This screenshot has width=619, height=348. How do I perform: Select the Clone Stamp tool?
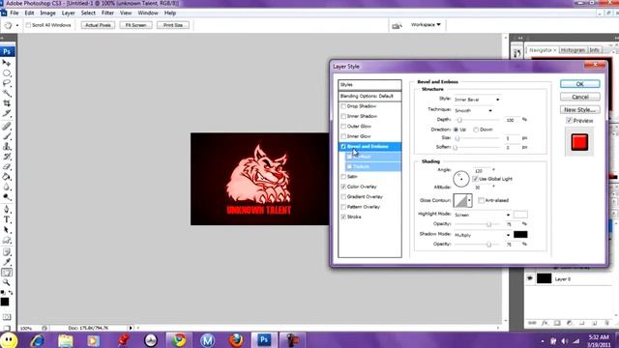click(7, 147)
